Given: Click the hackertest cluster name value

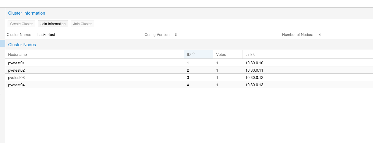Looking at the screenshot, I should [46, 35].
